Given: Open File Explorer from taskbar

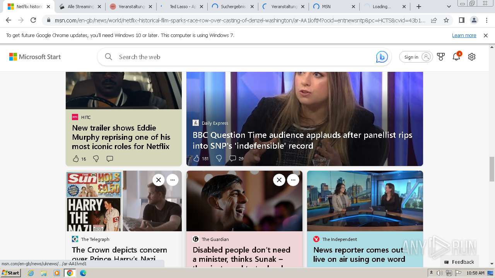Looking at the screenshot, I should tap(44, 273).
